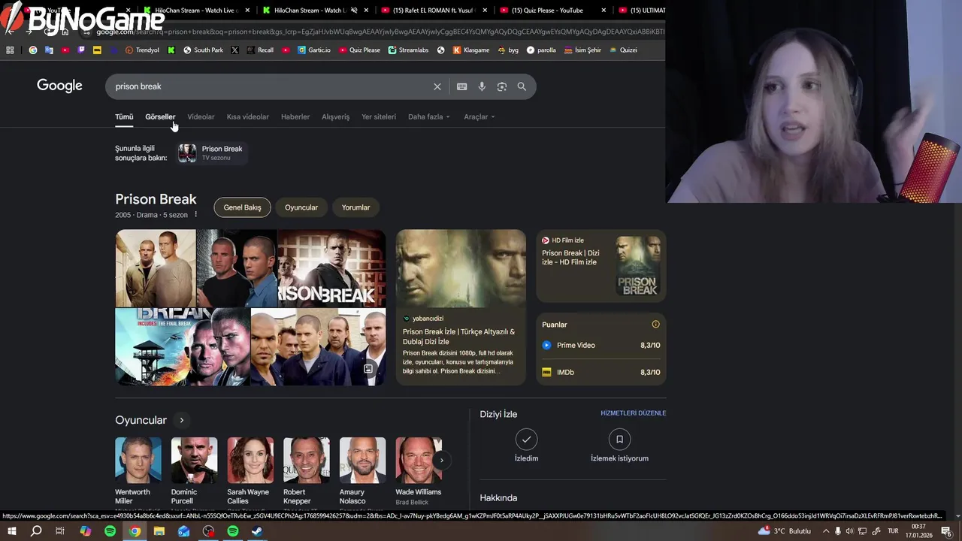Open IMDb rating row
The image size is (962, 541).
point(601,372)
